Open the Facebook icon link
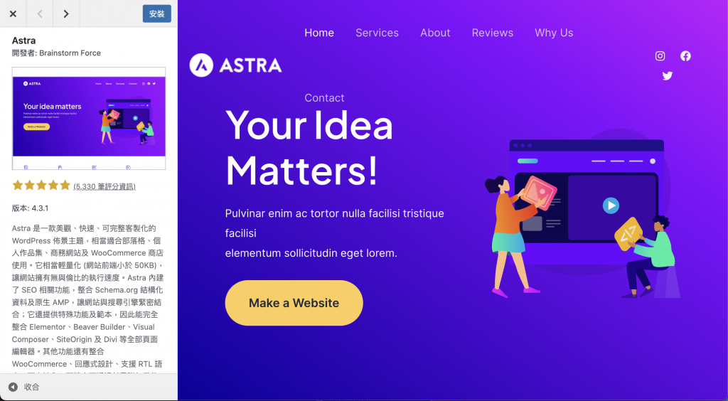 click(685, 56)
